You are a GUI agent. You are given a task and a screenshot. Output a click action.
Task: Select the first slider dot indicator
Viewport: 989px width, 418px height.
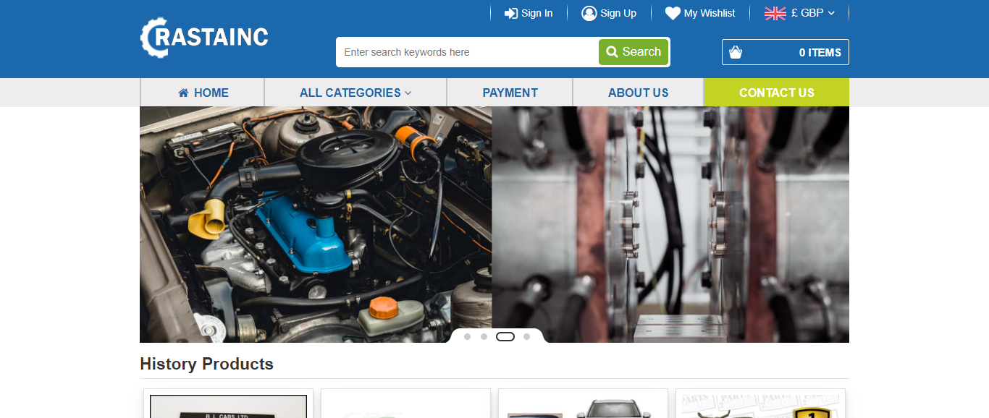[467, 336]
